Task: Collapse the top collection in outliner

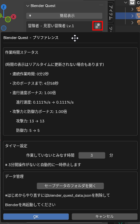Action: click(x=126, y=2)
